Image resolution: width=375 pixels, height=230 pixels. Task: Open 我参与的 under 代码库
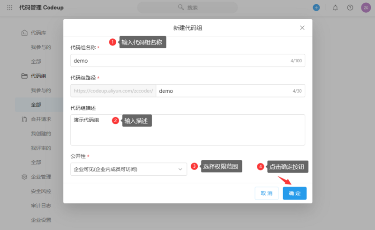pyautogui.click(x=41, y=47)
